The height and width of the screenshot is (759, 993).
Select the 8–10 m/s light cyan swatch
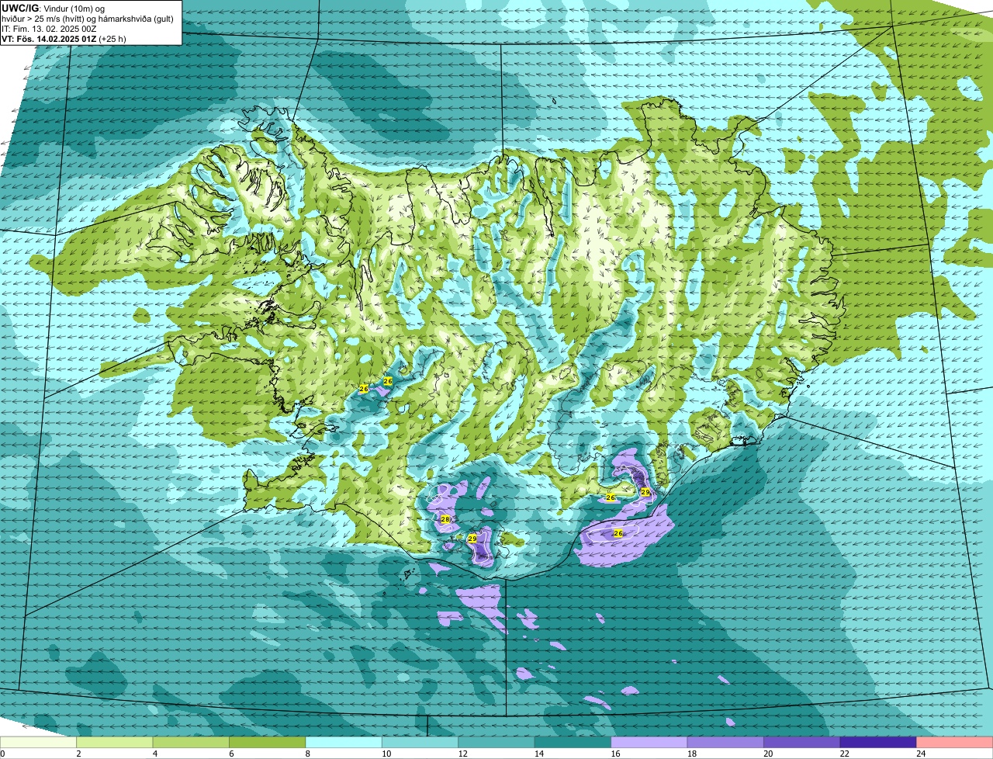(344, 742)
